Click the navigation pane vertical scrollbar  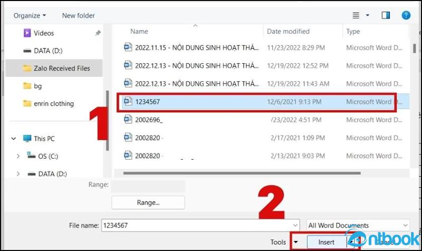pyautogui.click(x=108, y=120)
